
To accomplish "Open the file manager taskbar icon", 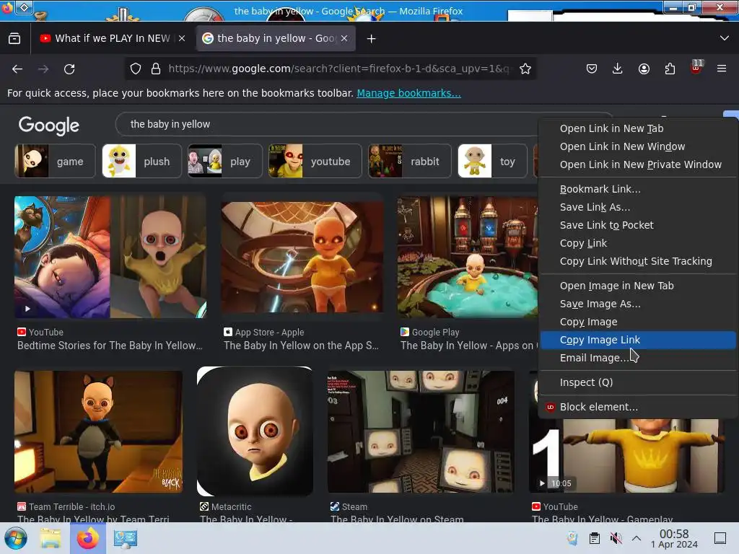I will (51, 538).
